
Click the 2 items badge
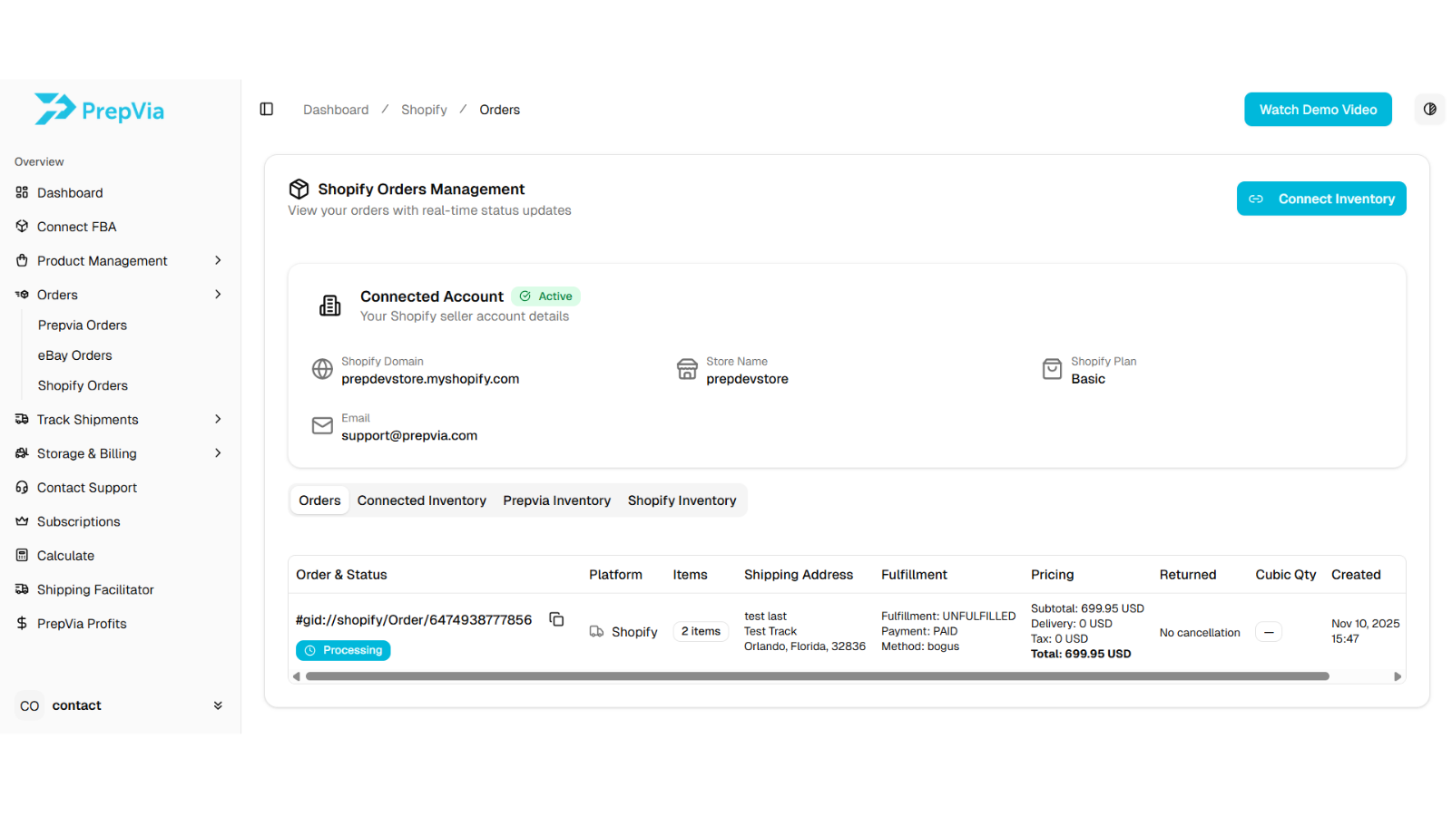point(701,632)
